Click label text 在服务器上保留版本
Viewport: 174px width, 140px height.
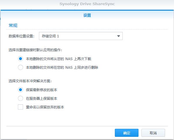coord(41,99)
